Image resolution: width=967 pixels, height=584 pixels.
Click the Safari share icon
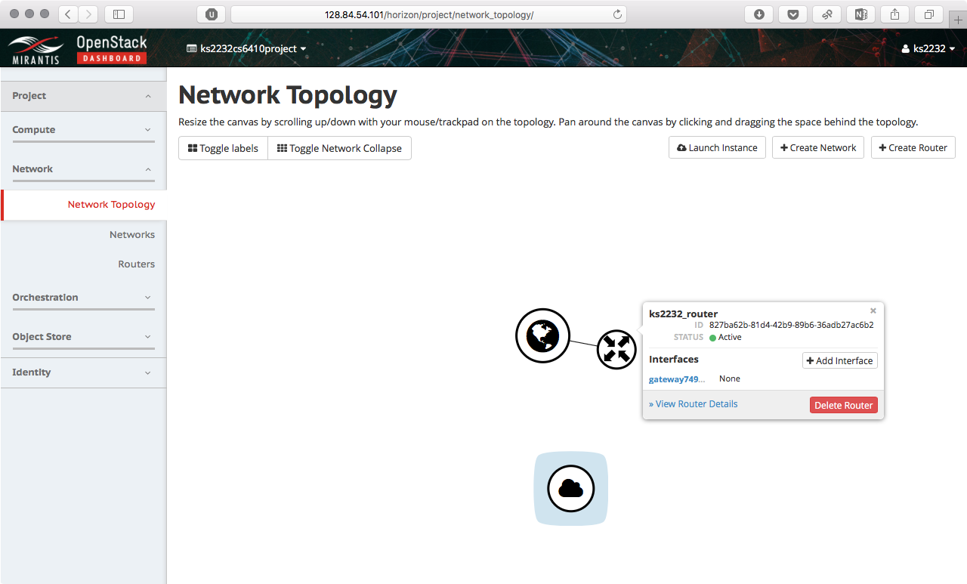(x=894, y=14)
